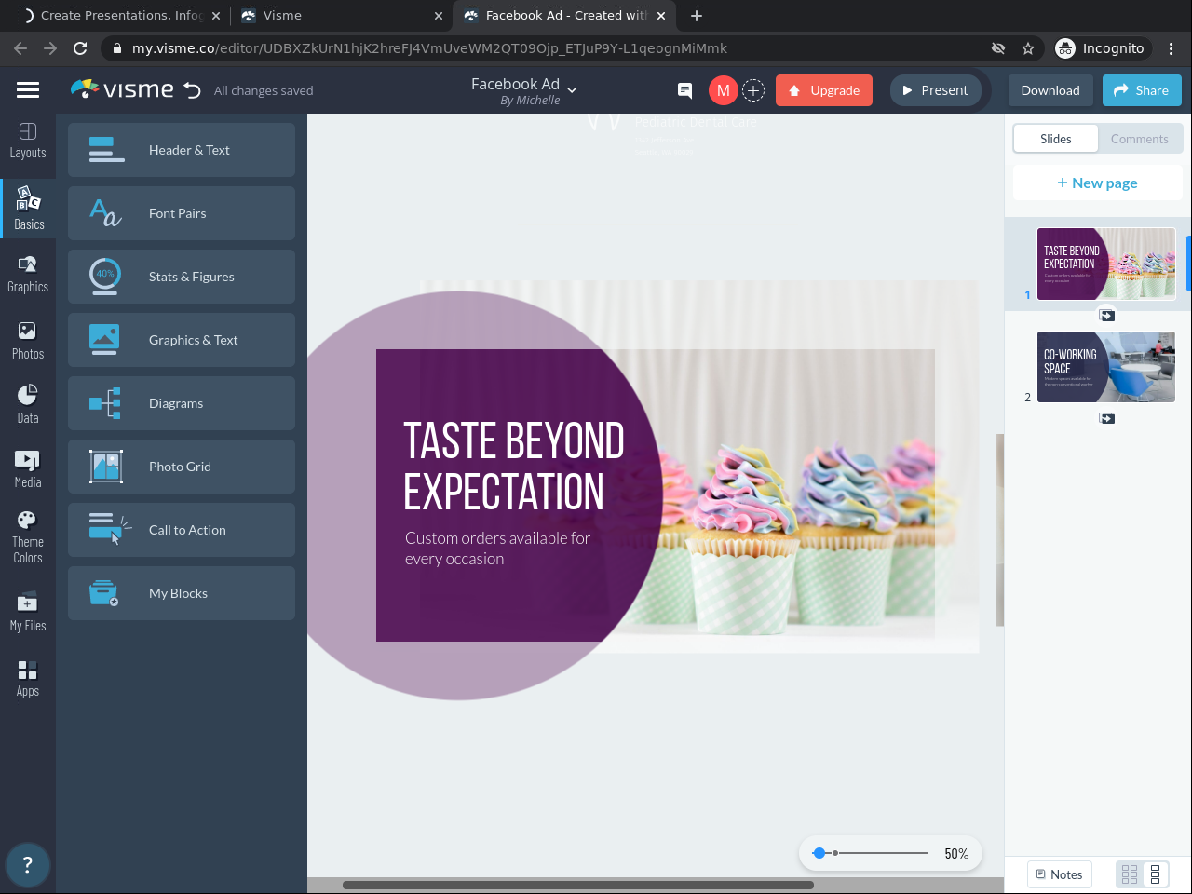Image resolution: width=1192 pixels, height=894 pixels.
Task: Open My Files in the left sidebar
Action: coord(28,612)
